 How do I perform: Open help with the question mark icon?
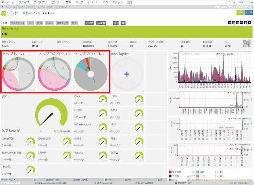click(x=230, y=2)
